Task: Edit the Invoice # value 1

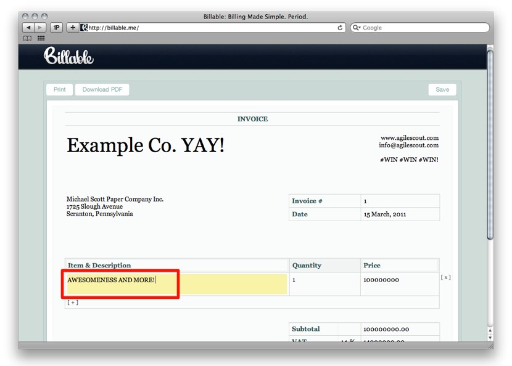Action: 400,201
